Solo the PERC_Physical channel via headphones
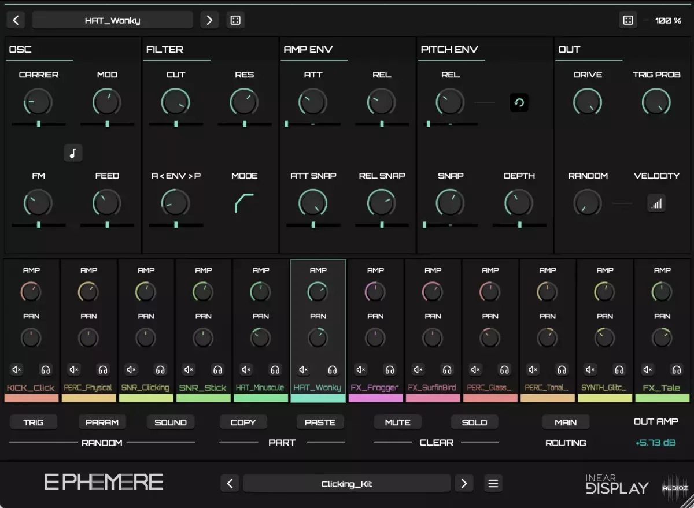The height and width of the screenshot is (508, 694). coord(103,370)
